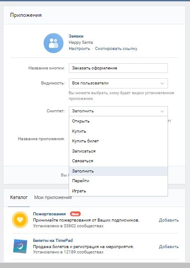The image size is (190, 268).
Task: Choose Купить билет option
Action: (x=118, y=141)
